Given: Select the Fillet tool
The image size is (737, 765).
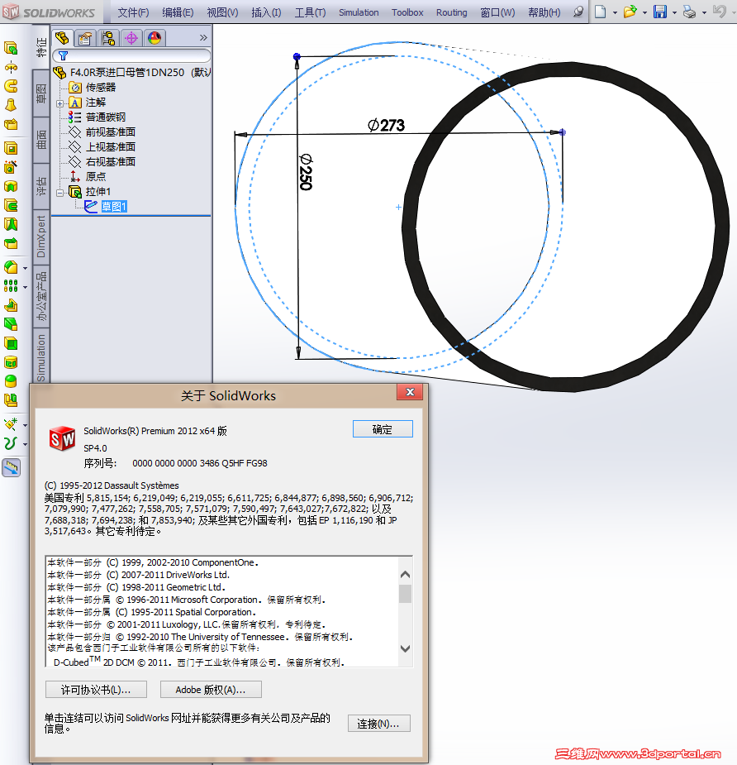Looking at the screenshot, I should click(x=11, y=267).
